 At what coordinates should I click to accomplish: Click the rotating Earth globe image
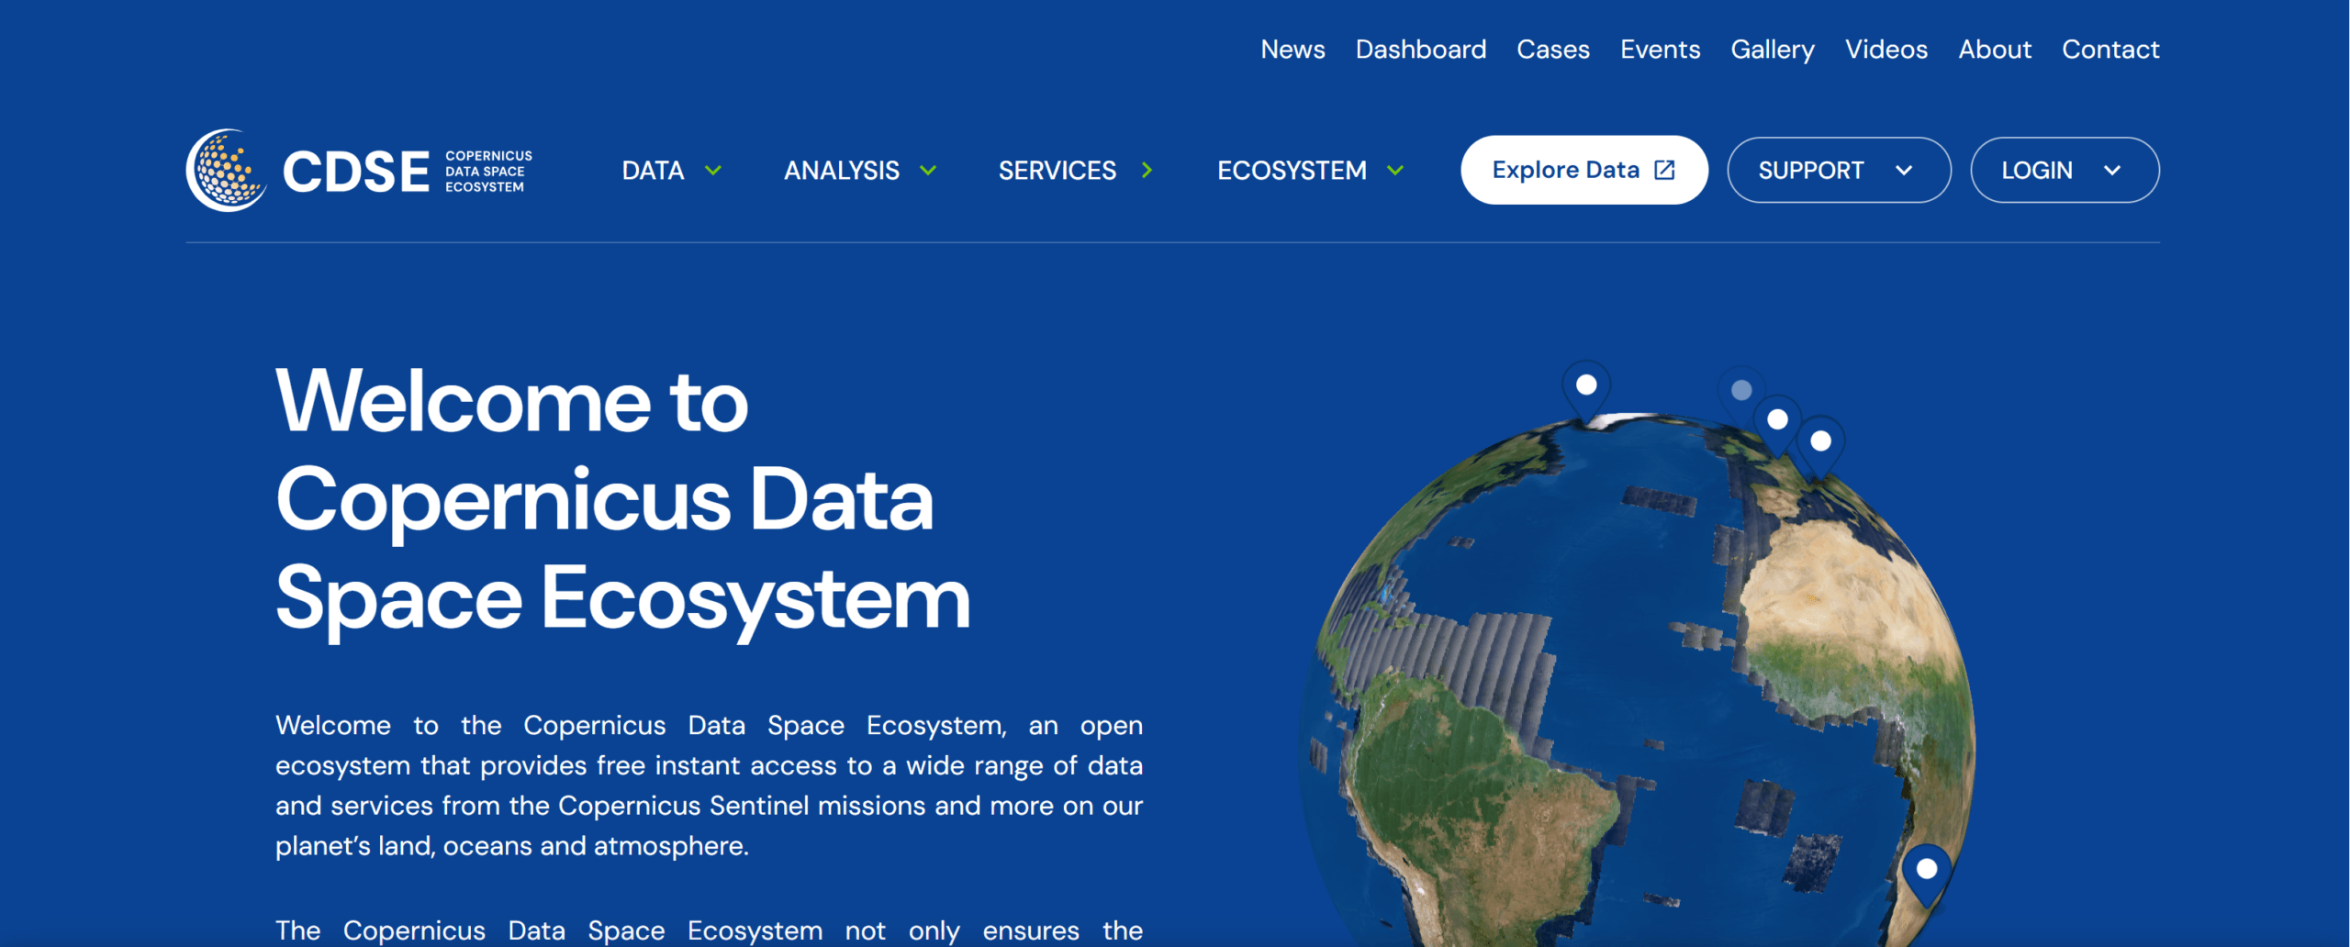click(x=1634, y=697)
